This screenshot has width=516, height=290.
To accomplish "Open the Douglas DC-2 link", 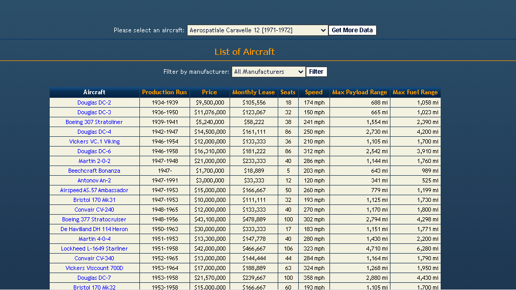I will click(x=94, y=102).
